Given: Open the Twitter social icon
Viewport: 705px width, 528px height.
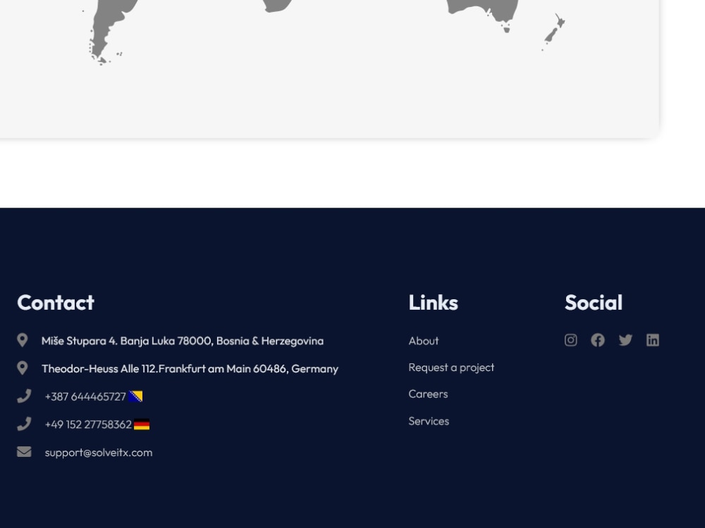Looking at the screenshot, I should point(625,340).
